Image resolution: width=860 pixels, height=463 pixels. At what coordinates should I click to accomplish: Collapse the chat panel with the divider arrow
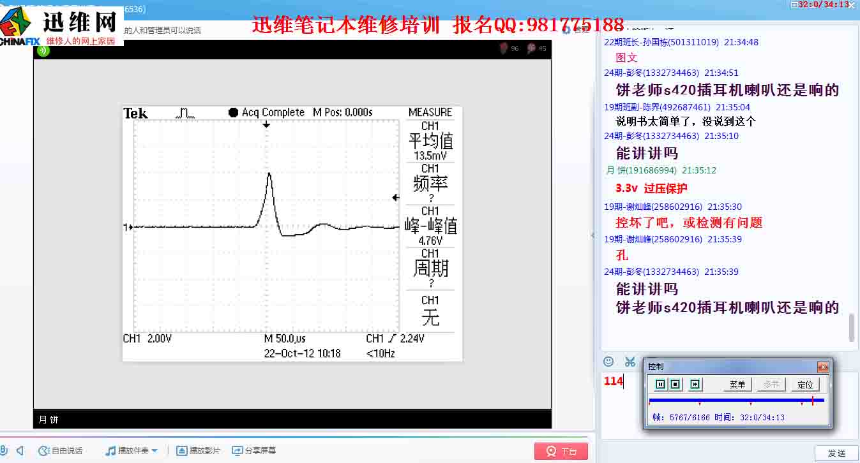pos(592,235)
